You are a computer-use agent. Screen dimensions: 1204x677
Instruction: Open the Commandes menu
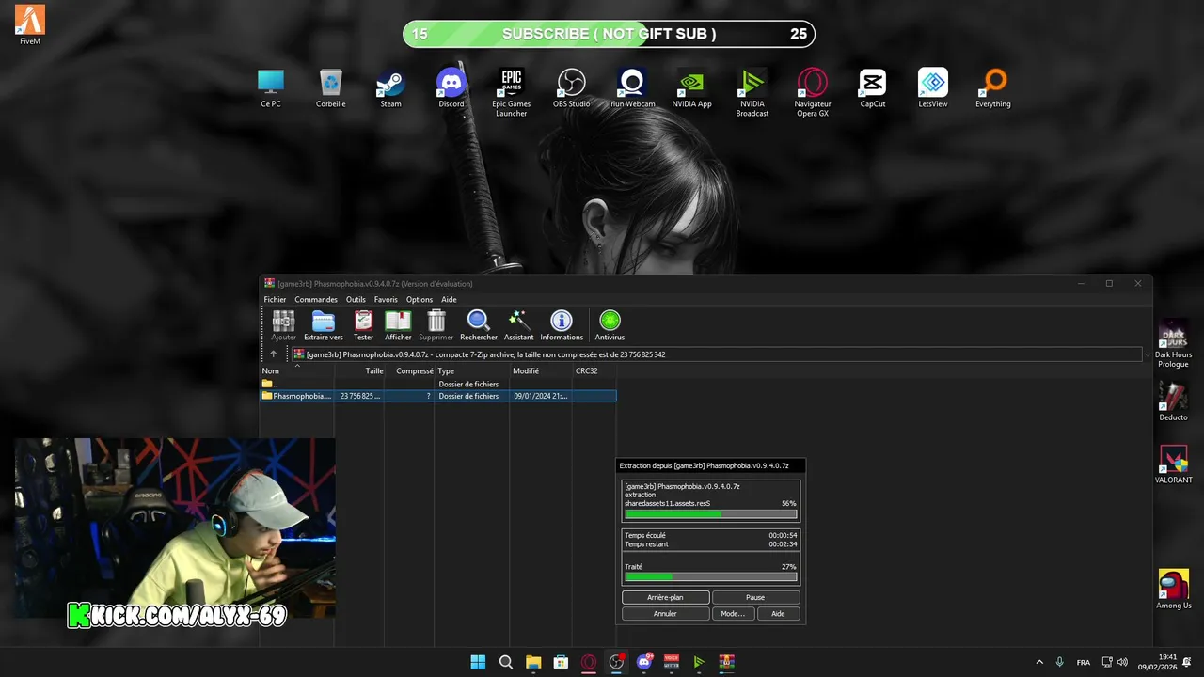tap(316, 299)
